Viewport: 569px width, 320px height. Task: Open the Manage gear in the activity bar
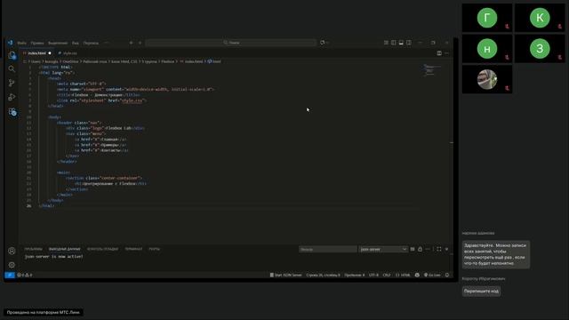12,265
